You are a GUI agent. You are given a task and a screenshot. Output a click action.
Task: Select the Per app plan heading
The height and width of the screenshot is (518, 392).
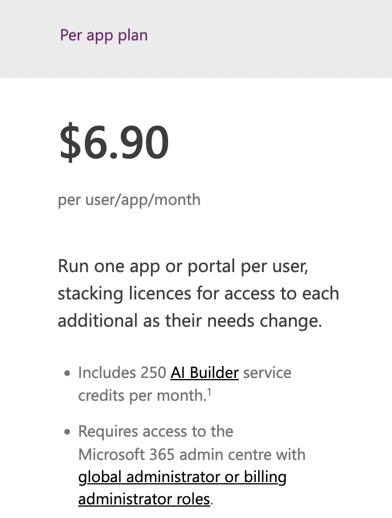[104, 35]
